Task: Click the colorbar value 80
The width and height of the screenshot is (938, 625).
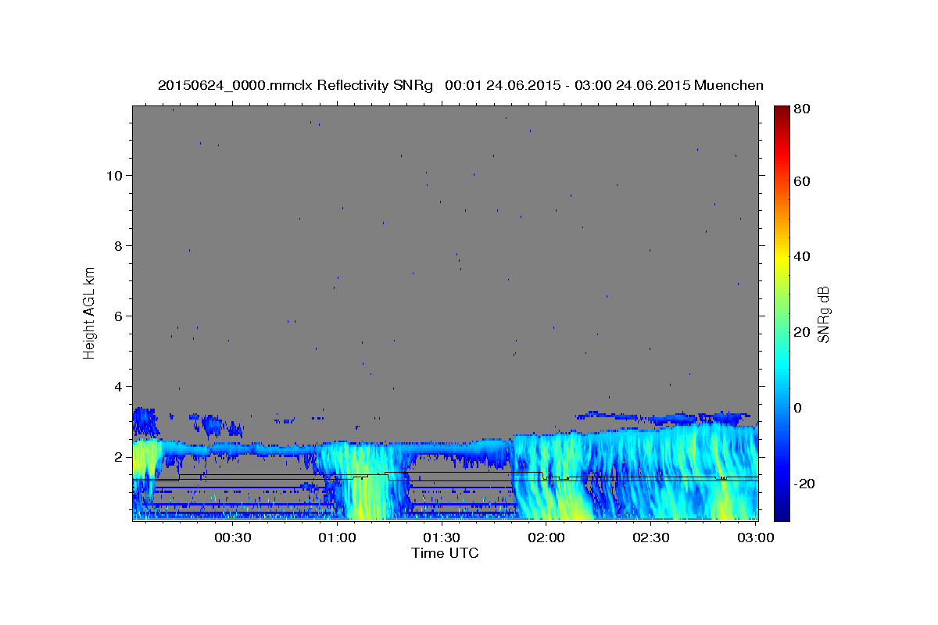Action: (x=801, y=109)
